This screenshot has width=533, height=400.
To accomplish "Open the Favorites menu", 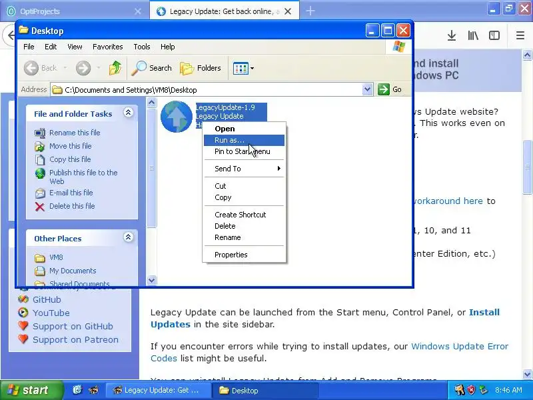I will pyautogui.click(x=107, y=47).
